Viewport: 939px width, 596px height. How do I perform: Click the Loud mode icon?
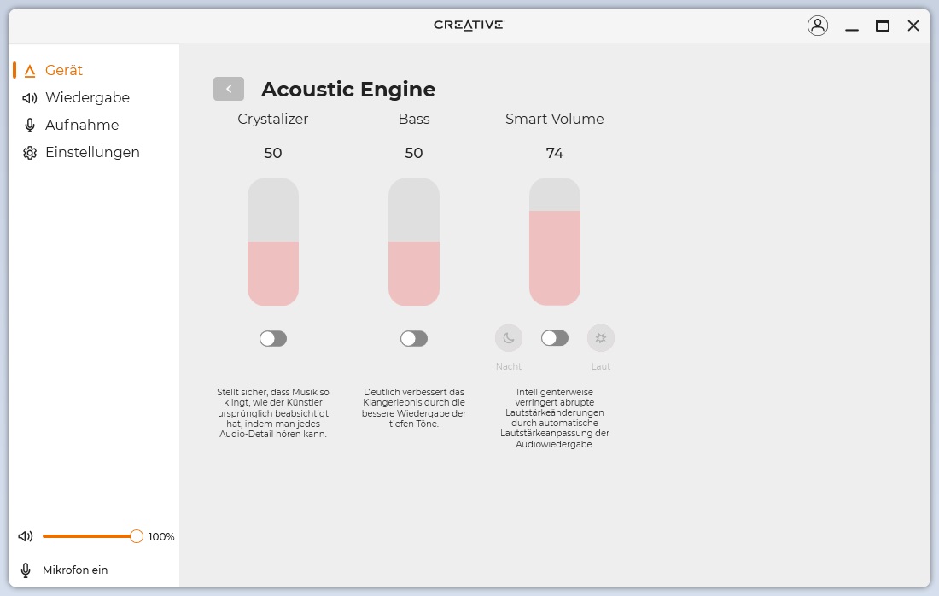[x=601, y=338]
